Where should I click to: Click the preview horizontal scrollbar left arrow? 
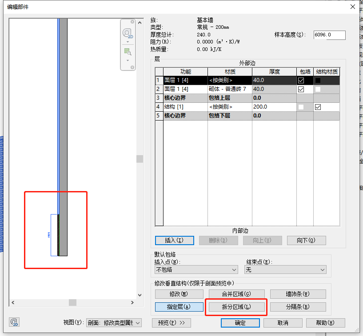[x=13, y=302]
